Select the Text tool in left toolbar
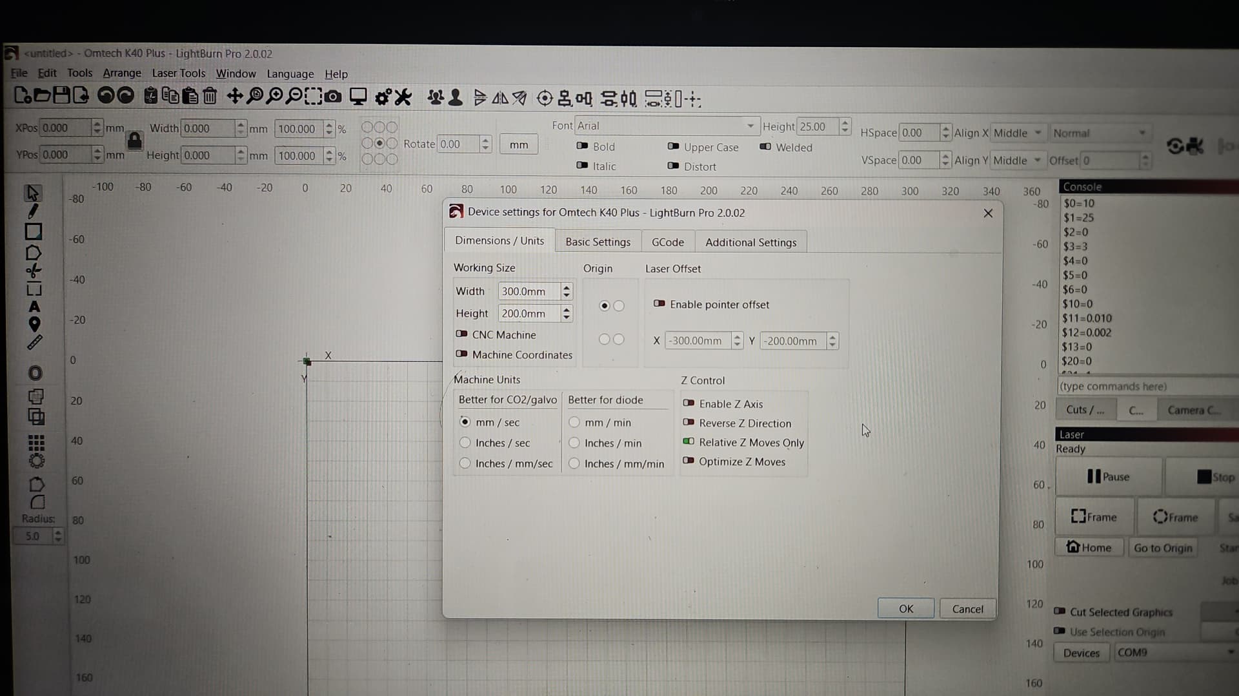The width and height of the screenshot is (1239, 696). pos(34,307)
